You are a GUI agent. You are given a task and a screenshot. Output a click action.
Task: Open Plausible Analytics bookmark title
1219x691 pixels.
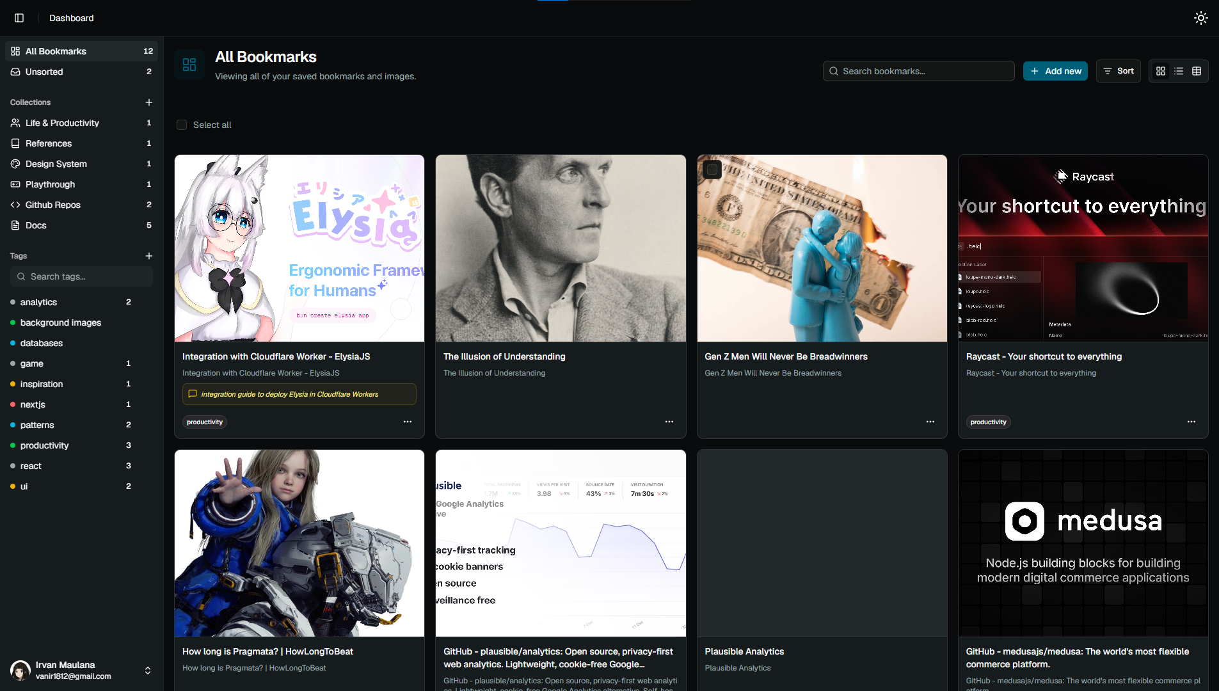coord(744,651)
